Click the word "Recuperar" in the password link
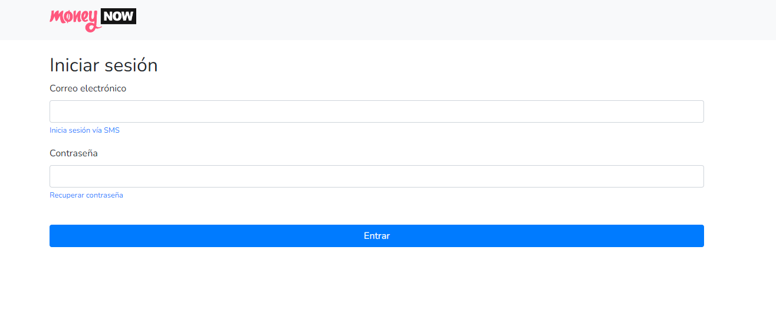The width and height of the screenshot is (776, 322). click(x=67, y=195)
